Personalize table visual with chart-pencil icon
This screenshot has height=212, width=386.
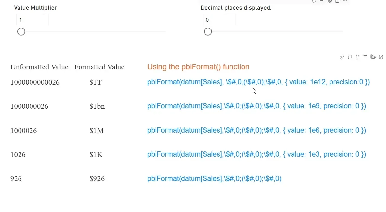click(373, 57)
